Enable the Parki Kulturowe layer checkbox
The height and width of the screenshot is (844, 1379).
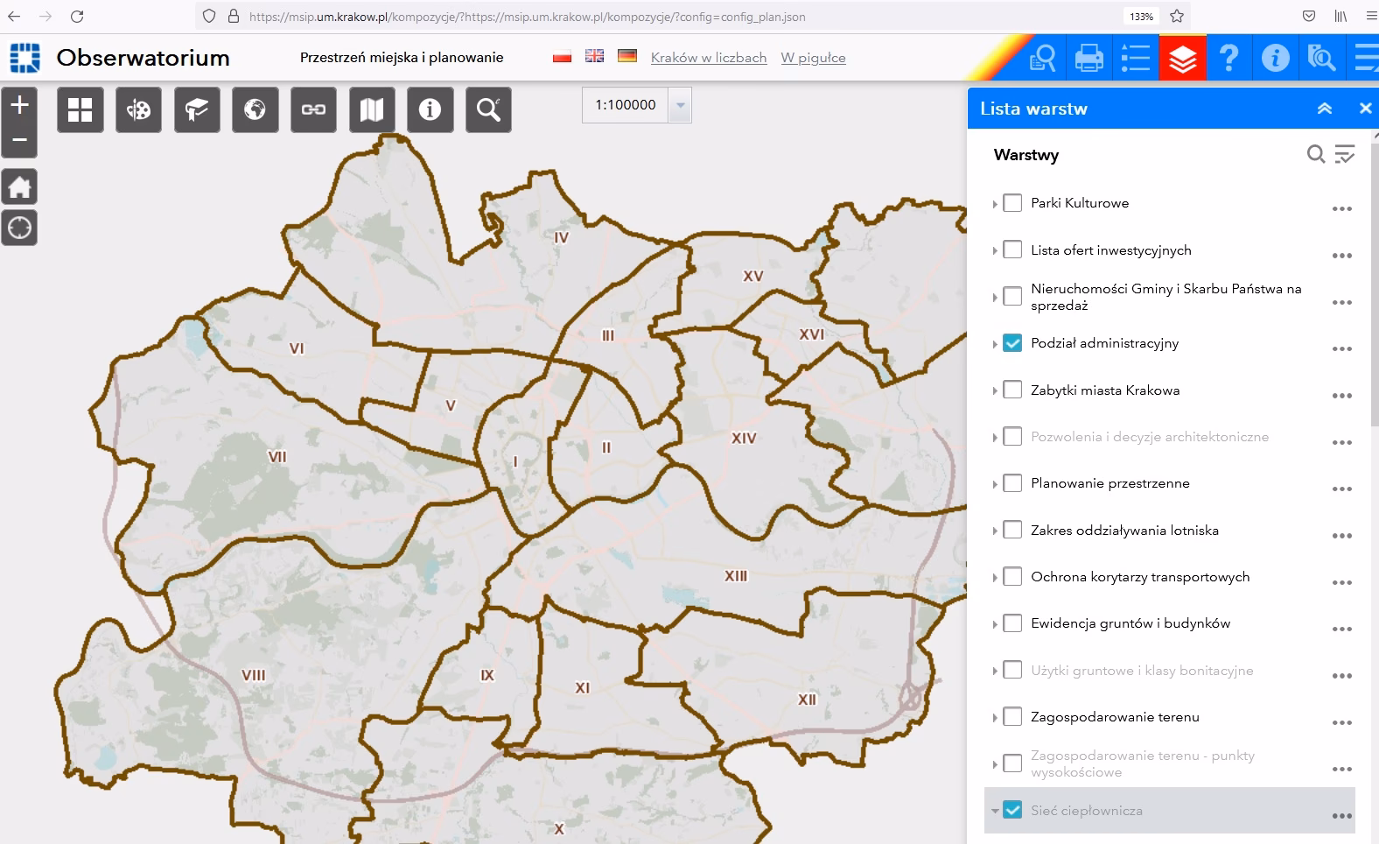point(1012,203)
